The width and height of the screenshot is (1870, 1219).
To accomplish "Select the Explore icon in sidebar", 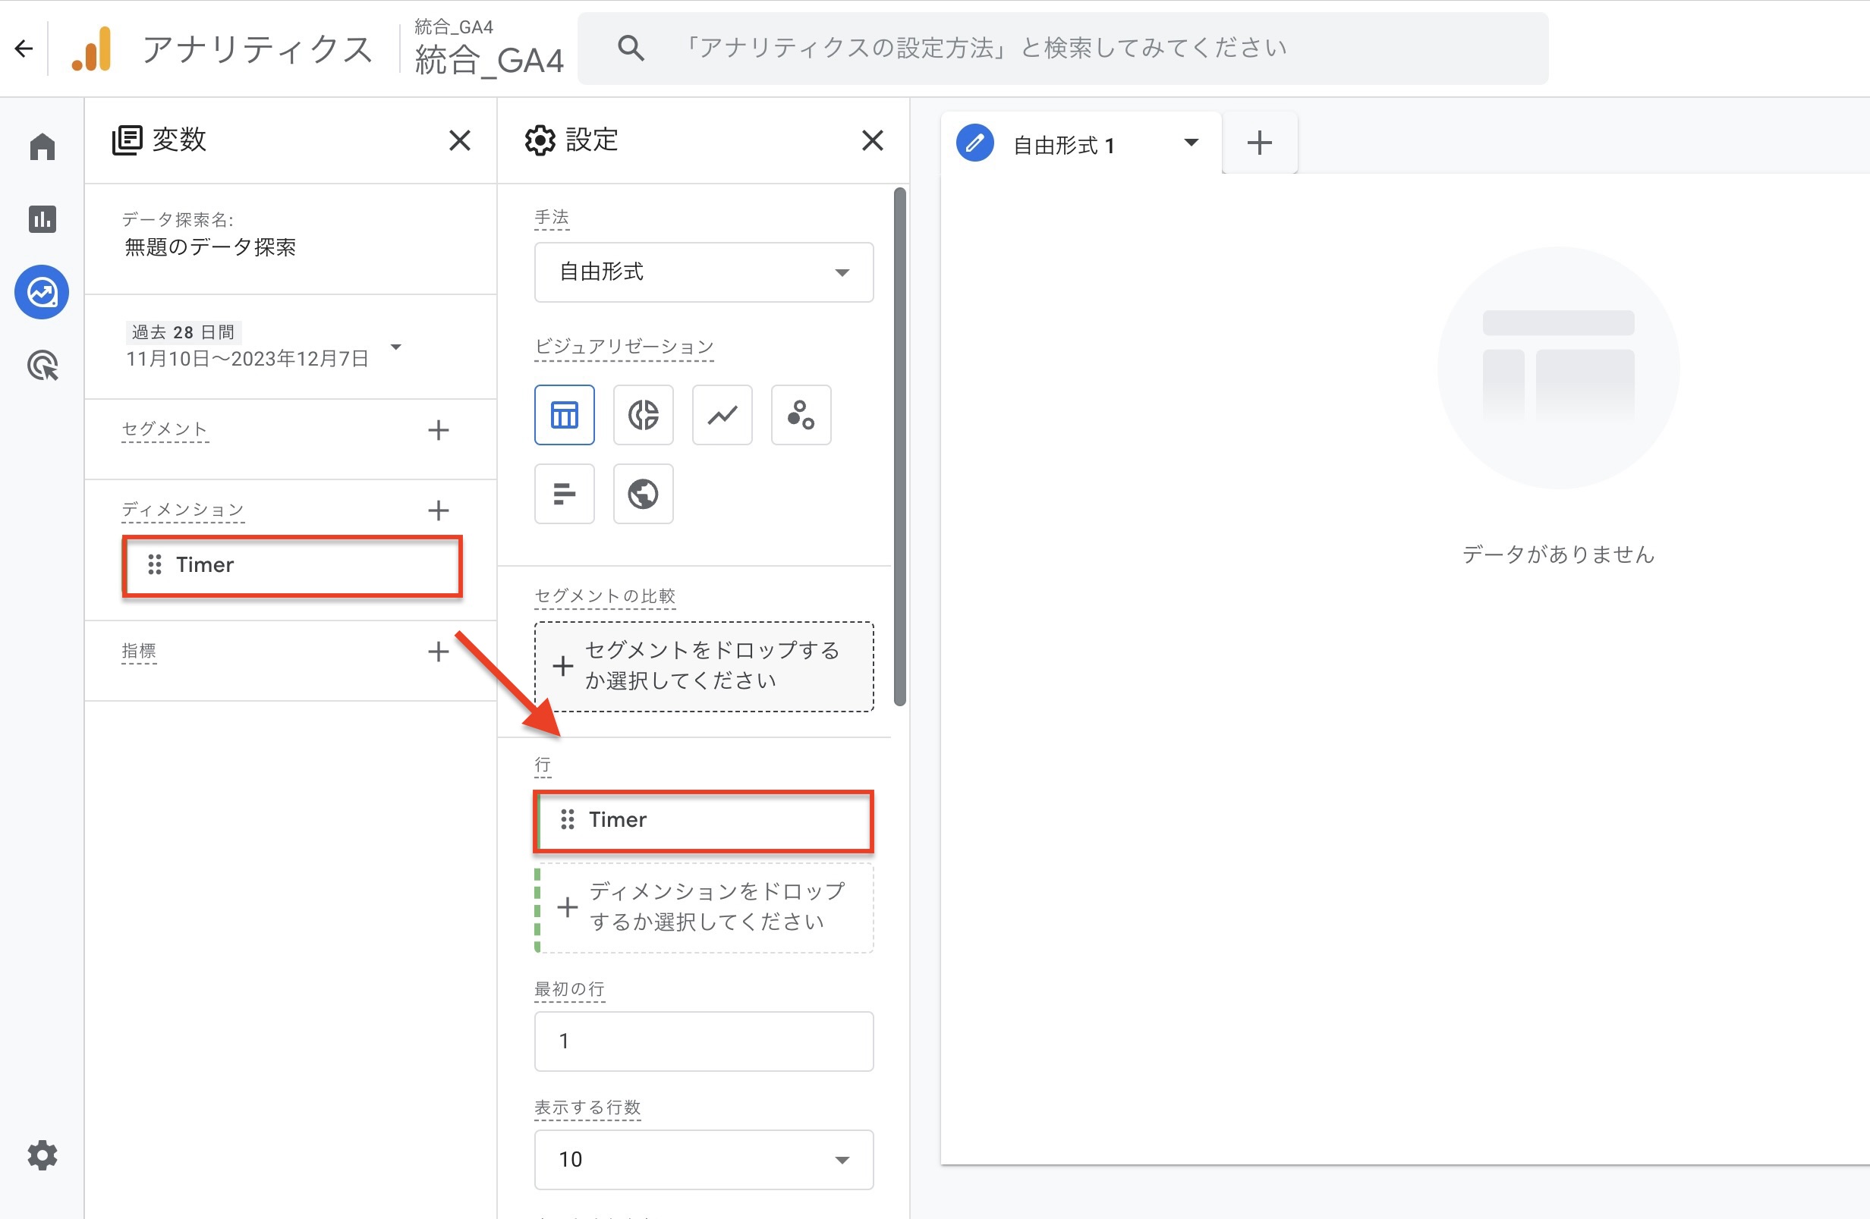I will pyautogui.click(x=42, y=292).
